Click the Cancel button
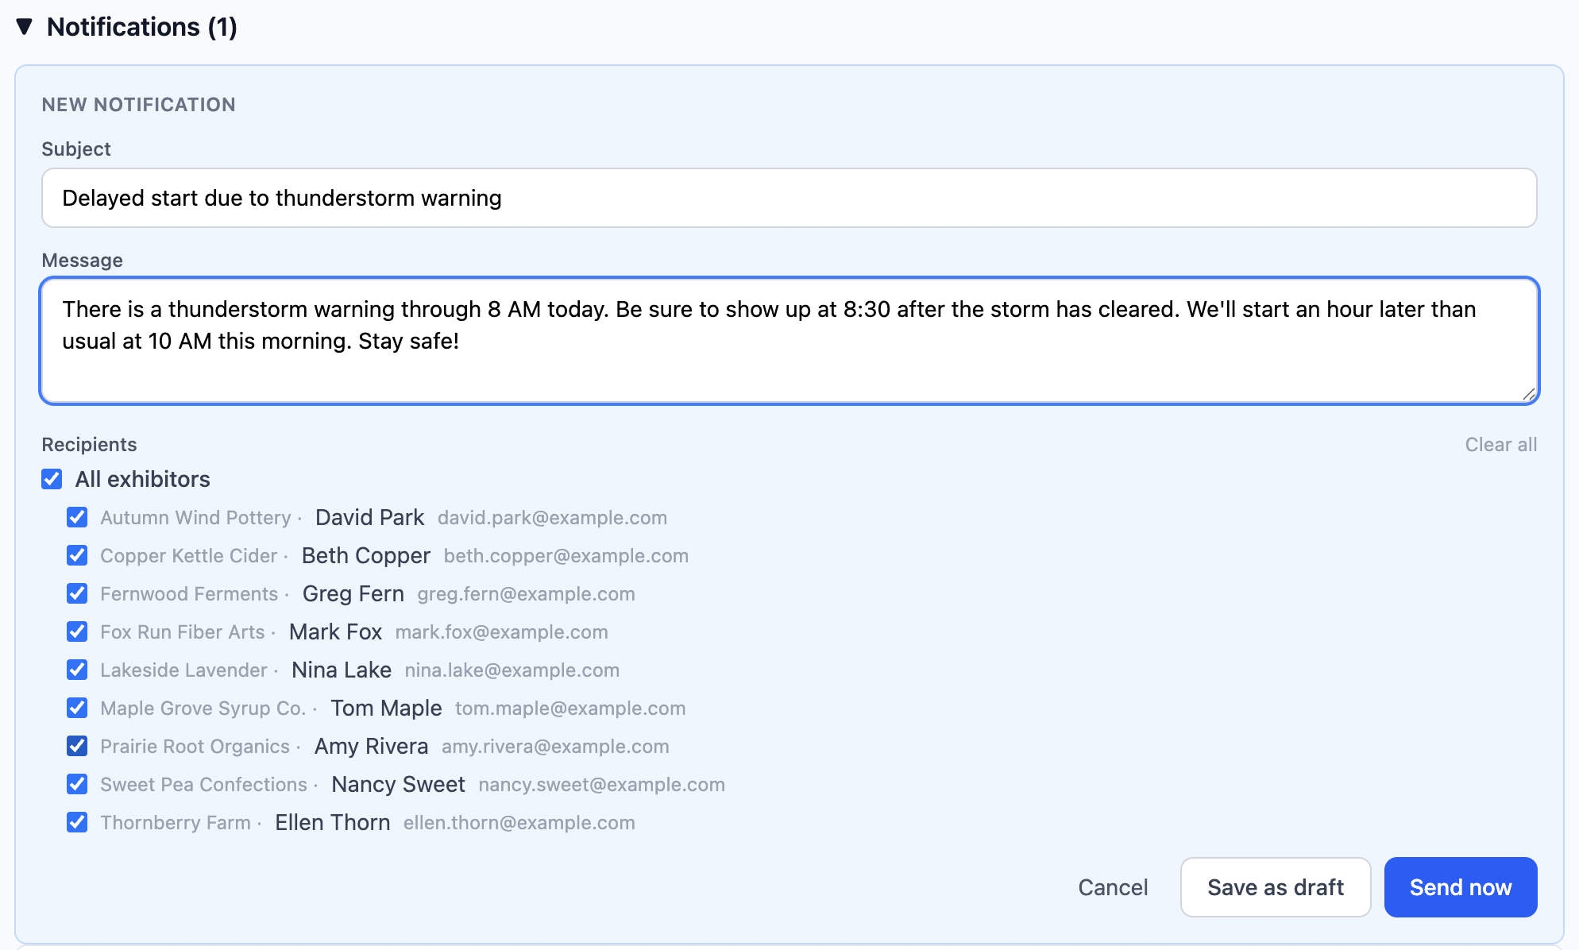 pos(1113,887)
